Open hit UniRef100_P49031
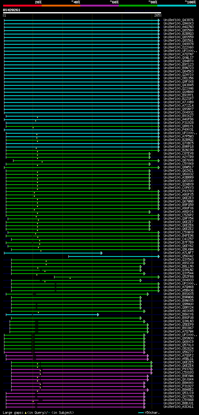Image resolution: width=199 pixels, height=415 pixels. tap(178, 130)
